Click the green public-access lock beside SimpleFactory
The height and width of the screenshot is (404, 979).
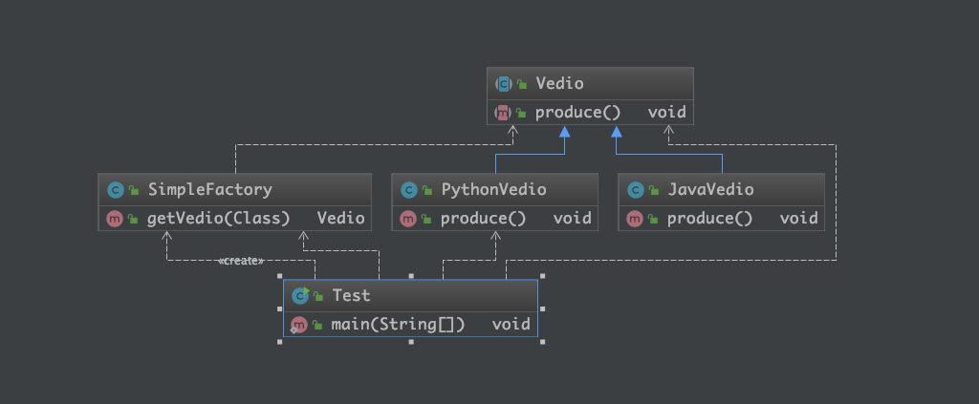pos(134,190)
